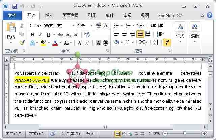Open the customize quick access toolbar arrow

[40, 6]
